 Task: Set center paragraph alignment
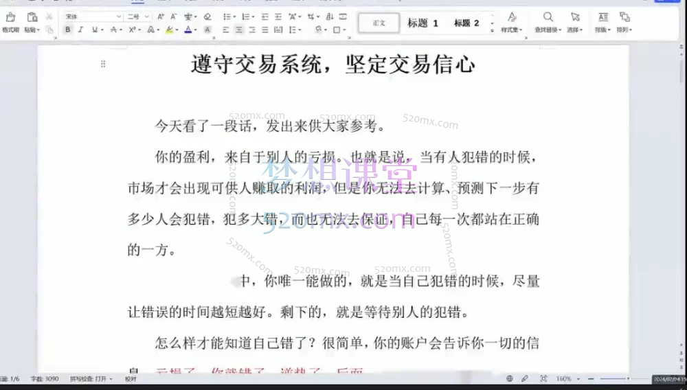pos(239,30)
